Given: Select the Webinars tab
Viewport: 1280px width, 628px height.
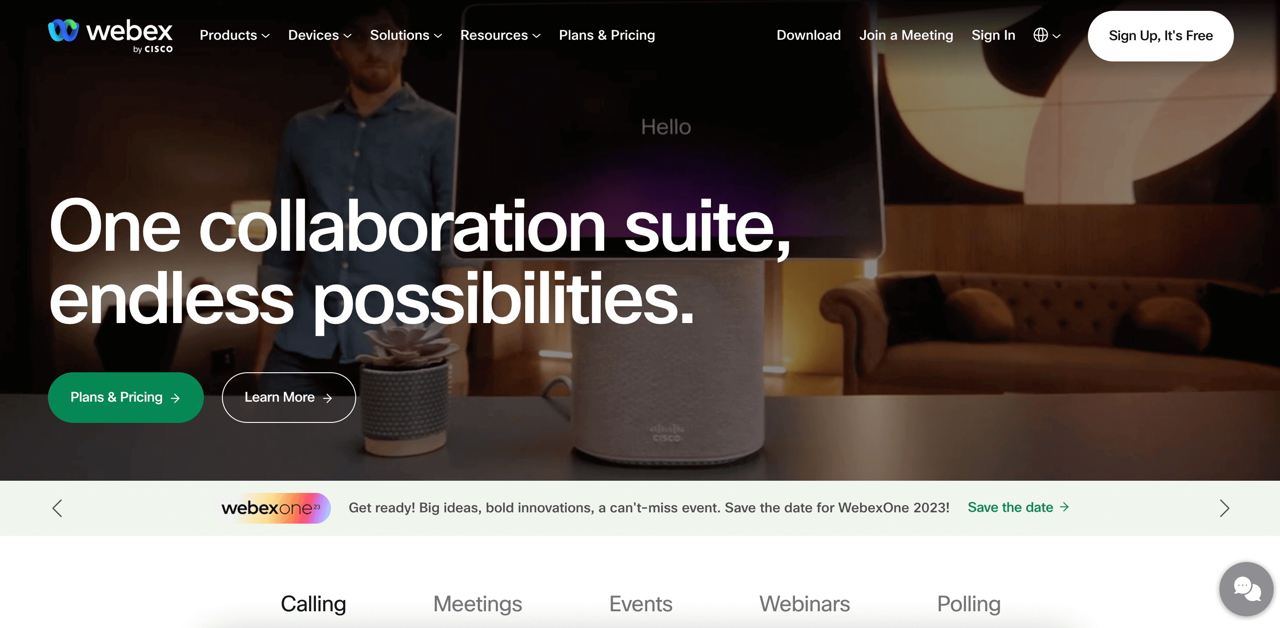Looking at the screenshot, I should 805,604.
